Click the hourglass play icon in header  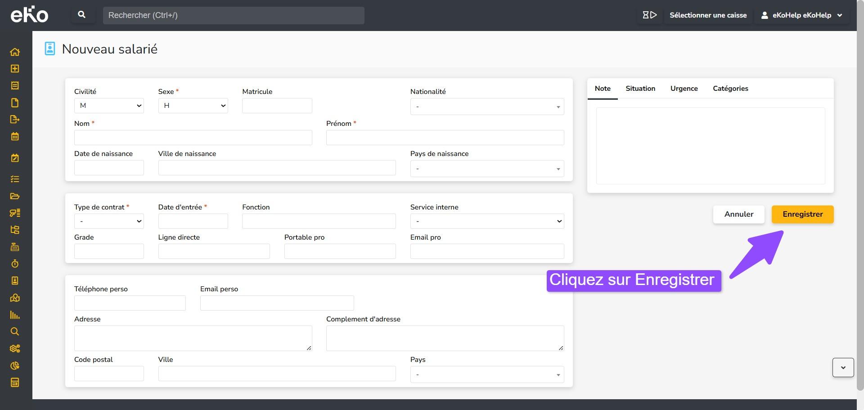pyautogui.click(x=649, y=15)
